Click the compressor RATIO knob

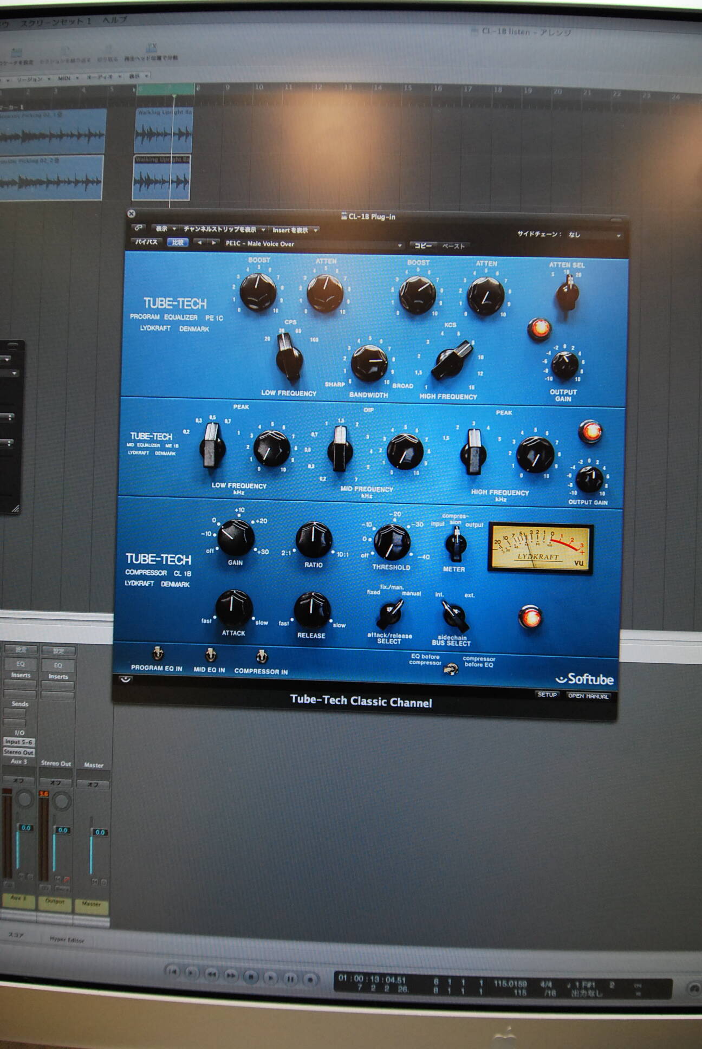(314, 540)
